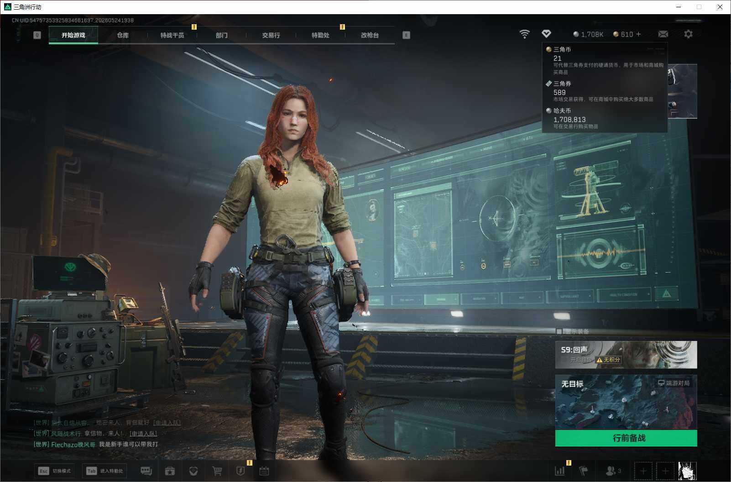Open the starred briefcase icon
This screenshot has height=482, width=731.
170,471
